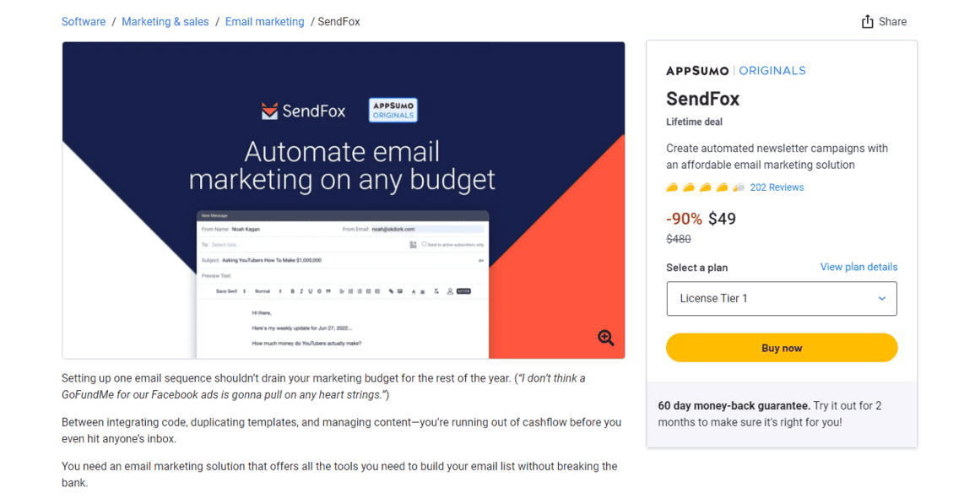The height and width of the screenshot is (499, 964).
Task: Navigate to the Software breadcrumb
Action: [84, 21]
